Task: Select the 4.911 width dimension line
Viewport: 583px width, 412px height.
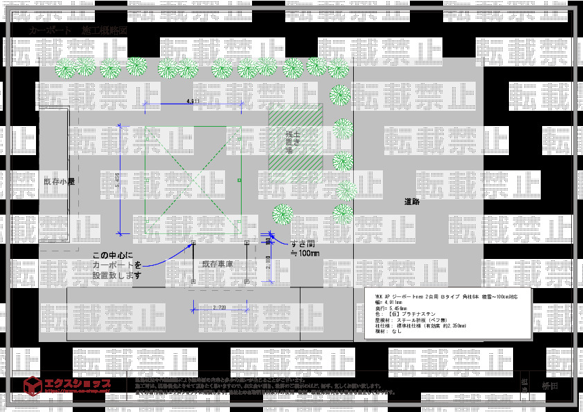Action: 194,104
